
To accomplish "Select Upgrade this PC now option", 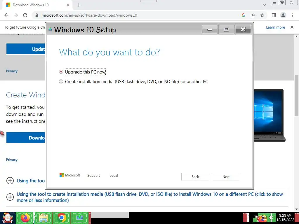I will click(x=61, y=72).
